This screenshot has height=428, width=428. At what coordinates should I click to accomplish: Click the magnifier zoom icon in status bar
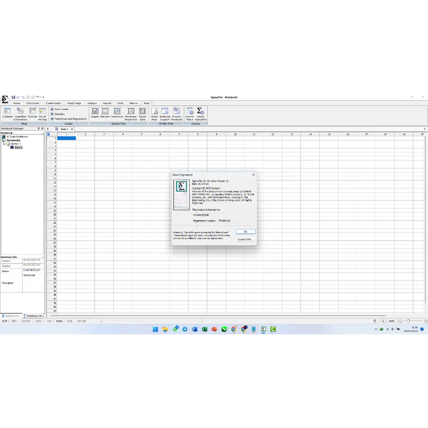(x=383, y=321)
